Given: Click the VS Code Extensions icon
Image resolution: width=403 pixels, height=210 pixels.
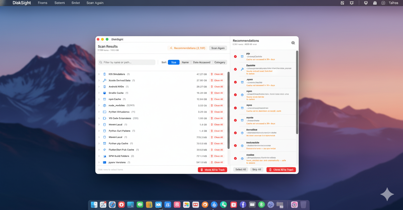Looking at the screenshot, I should 105,118.
